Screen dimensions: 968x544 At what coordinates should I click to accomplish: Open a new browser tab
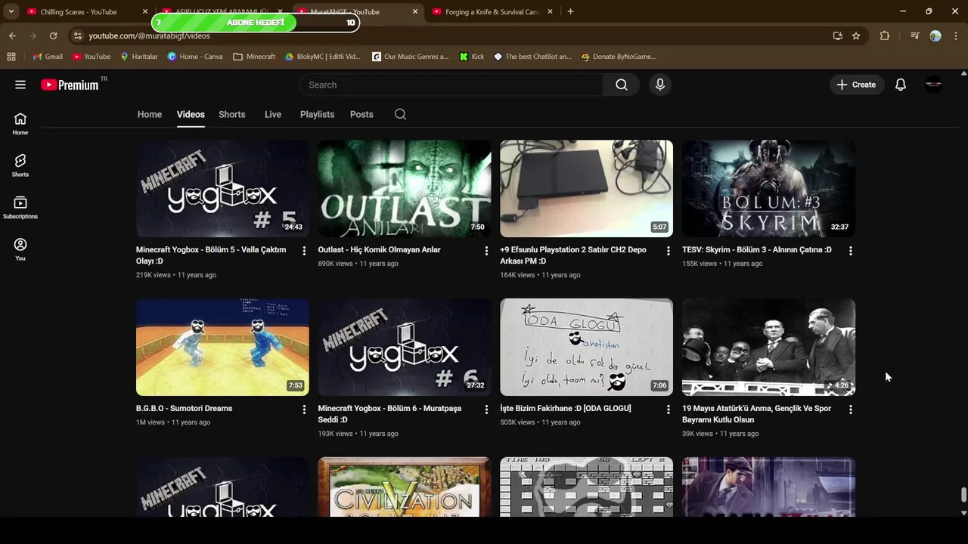[570, 11]
